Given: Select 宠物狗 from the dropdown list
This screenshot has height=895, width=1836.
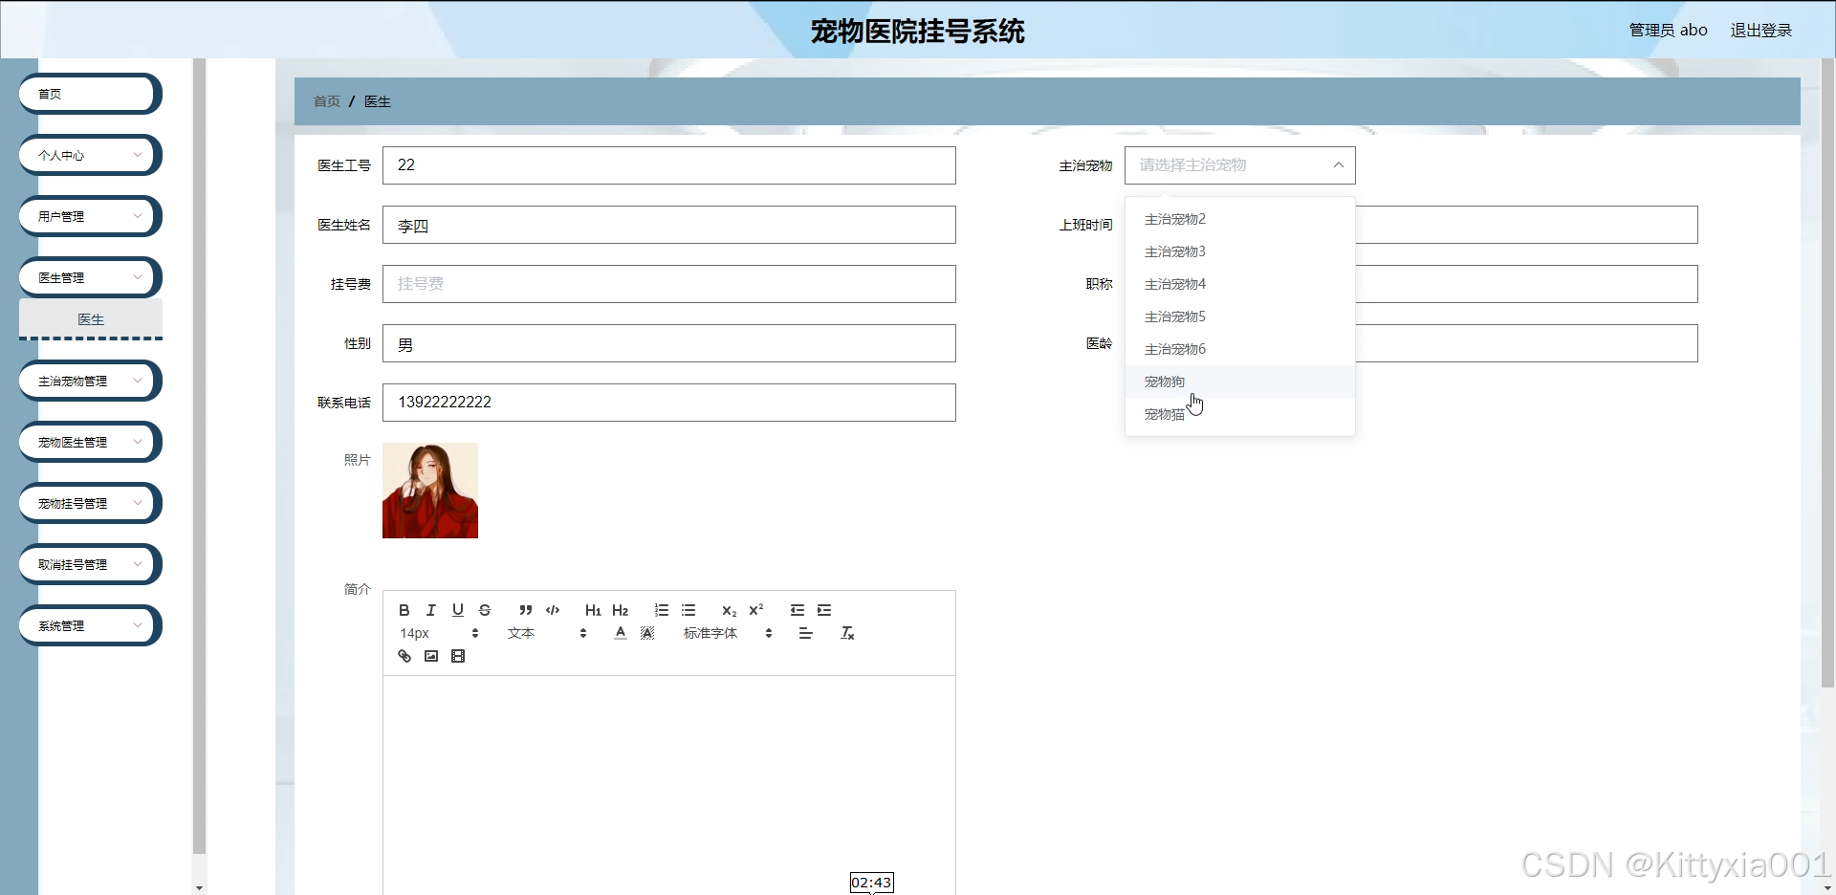Looking at the screenshot, I should 1165,382.
